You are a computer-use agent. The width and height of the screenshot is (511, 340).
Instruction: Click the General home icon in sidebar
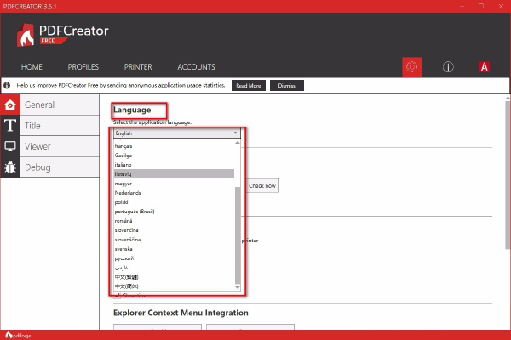pyautogui.click(x=10, y=105)
